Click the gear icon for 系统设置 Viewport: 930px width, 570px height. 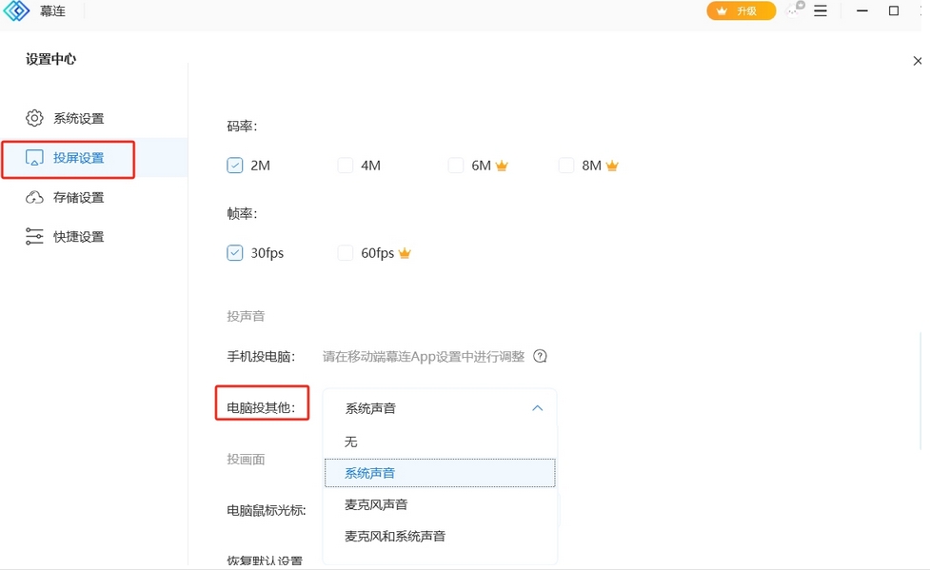pos(35,118)
